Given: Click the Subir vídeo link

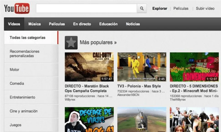Looking at the screenshot, I should point(205,9).
